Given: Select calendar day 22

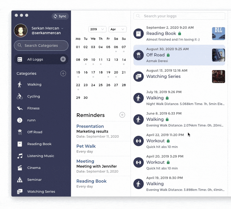Looking at the screenshot, I should [78, 85].
